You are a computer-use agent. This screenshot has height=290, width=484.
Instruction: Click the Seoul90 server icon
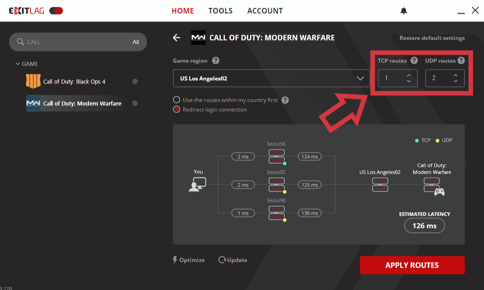click(277, 213)
